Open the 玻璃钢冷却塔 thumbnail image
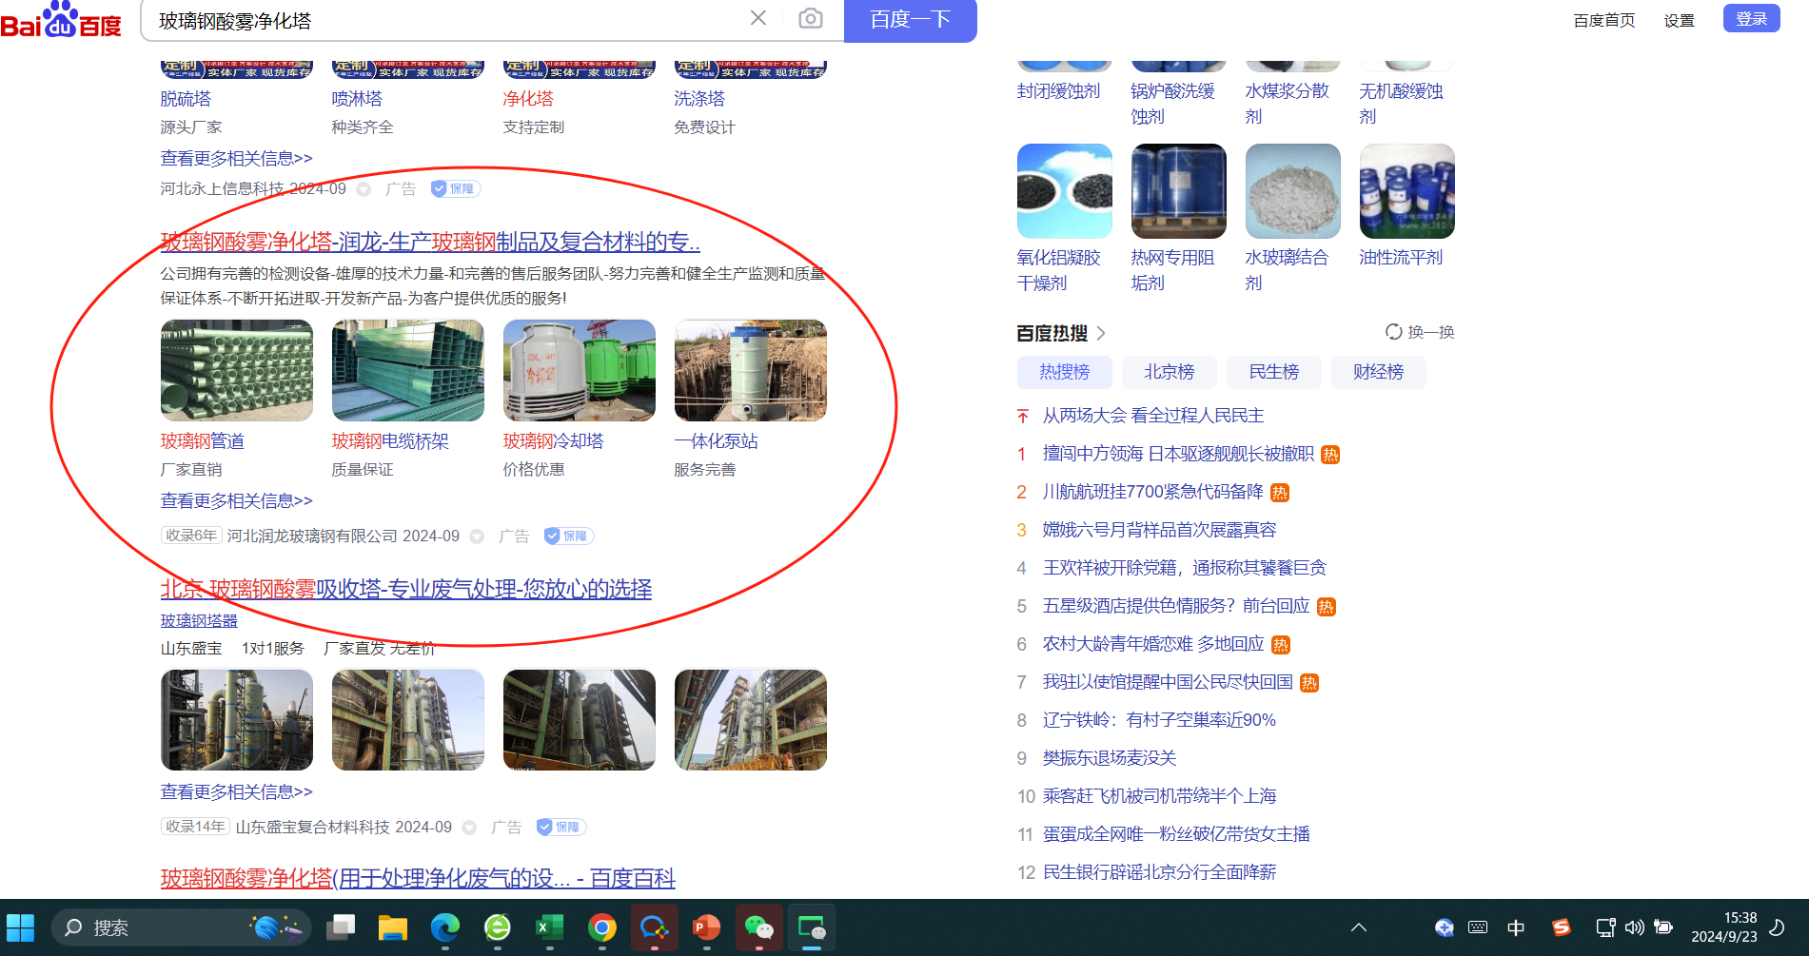Image resolution: width=1809 pixels, height=956 pixels. click(580, 370)
